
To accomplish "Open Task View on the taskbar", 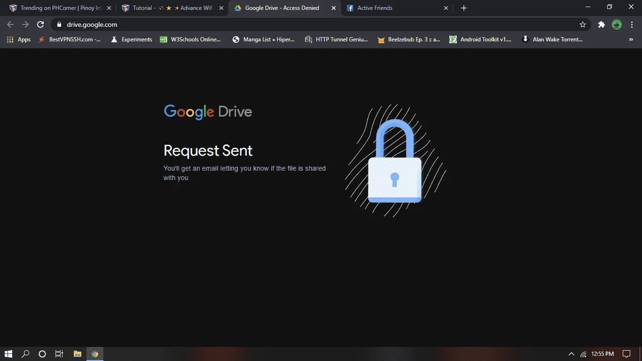I will (x=59, y=354).
